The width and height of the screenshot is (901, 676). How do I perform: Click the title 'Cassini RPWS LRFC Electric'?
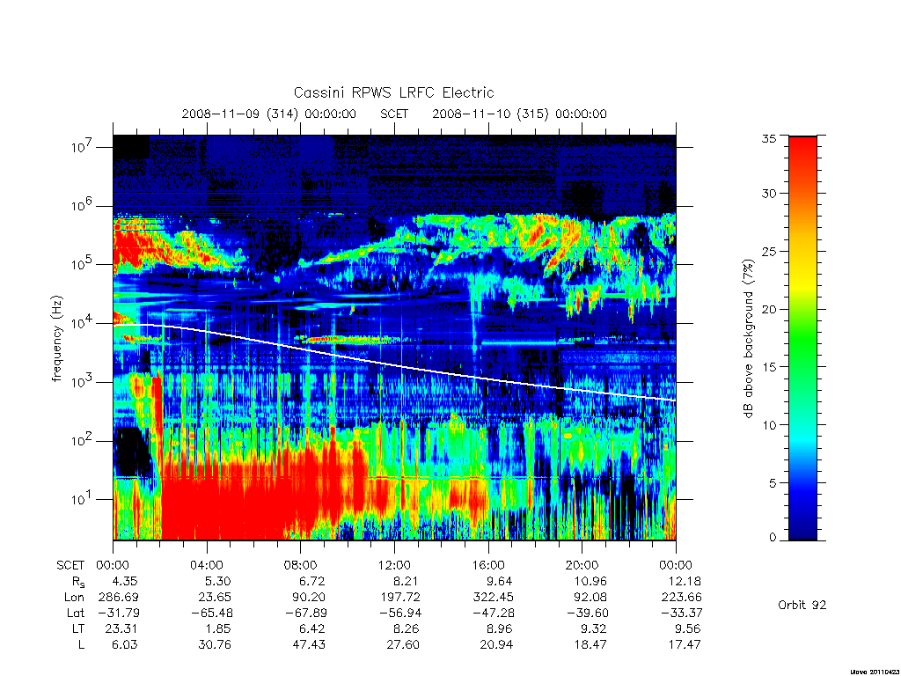393,92
